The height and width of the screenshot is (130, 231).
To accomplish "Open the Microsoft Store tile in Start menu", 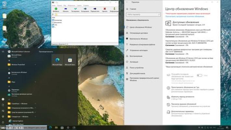I will [70, 60].
